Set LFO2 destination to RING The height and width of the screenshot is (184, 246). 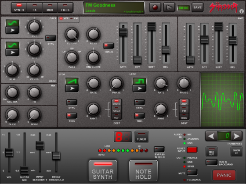point(184,117)
